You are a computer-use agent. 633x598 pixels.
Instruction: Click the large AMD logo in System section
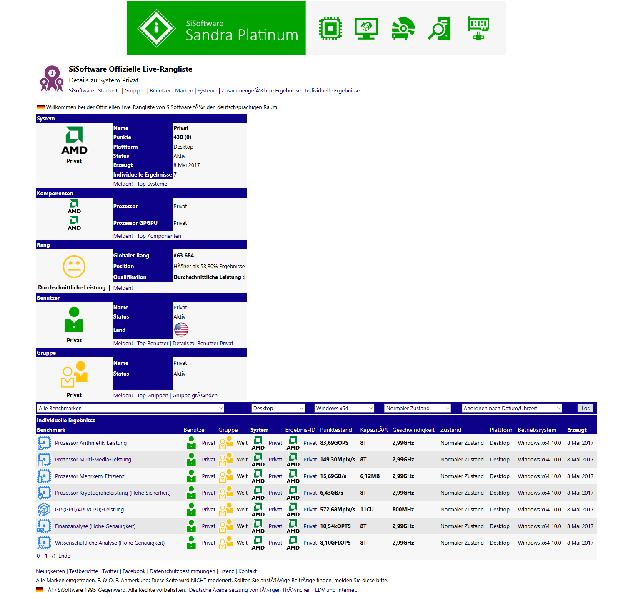[x=74, y=141]
